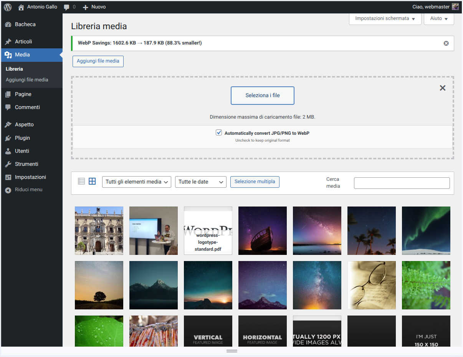
Task: Switch to list view mode
Action: [x=81, y=182]
